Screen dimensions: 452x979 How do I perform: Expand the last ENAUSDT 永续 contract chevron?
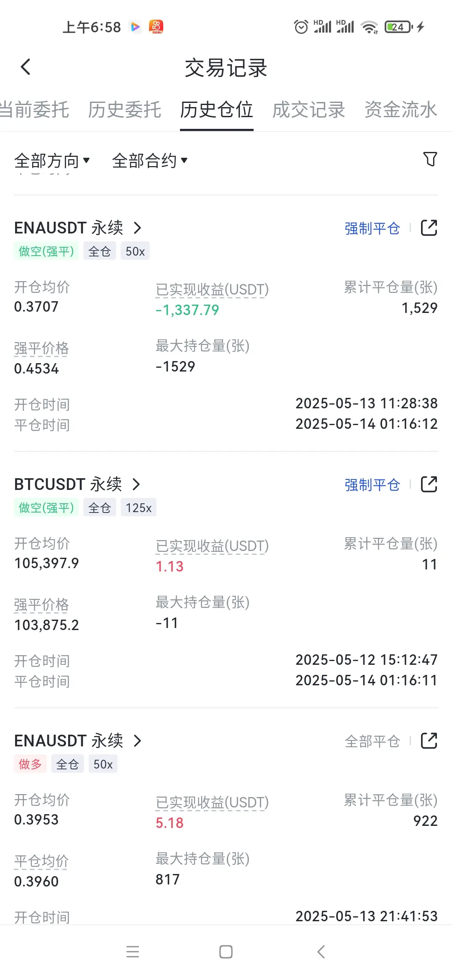point(137,741)
